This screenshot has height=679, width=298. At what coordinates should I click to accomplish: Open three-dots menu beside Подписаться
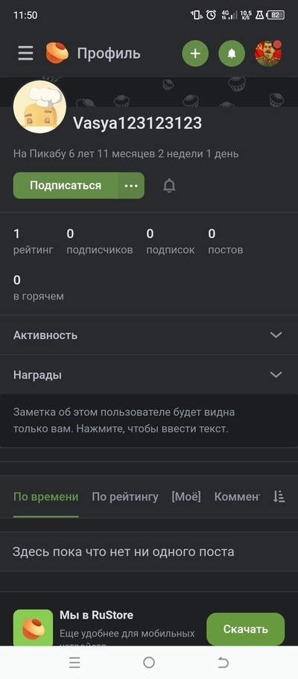[131, 186]
